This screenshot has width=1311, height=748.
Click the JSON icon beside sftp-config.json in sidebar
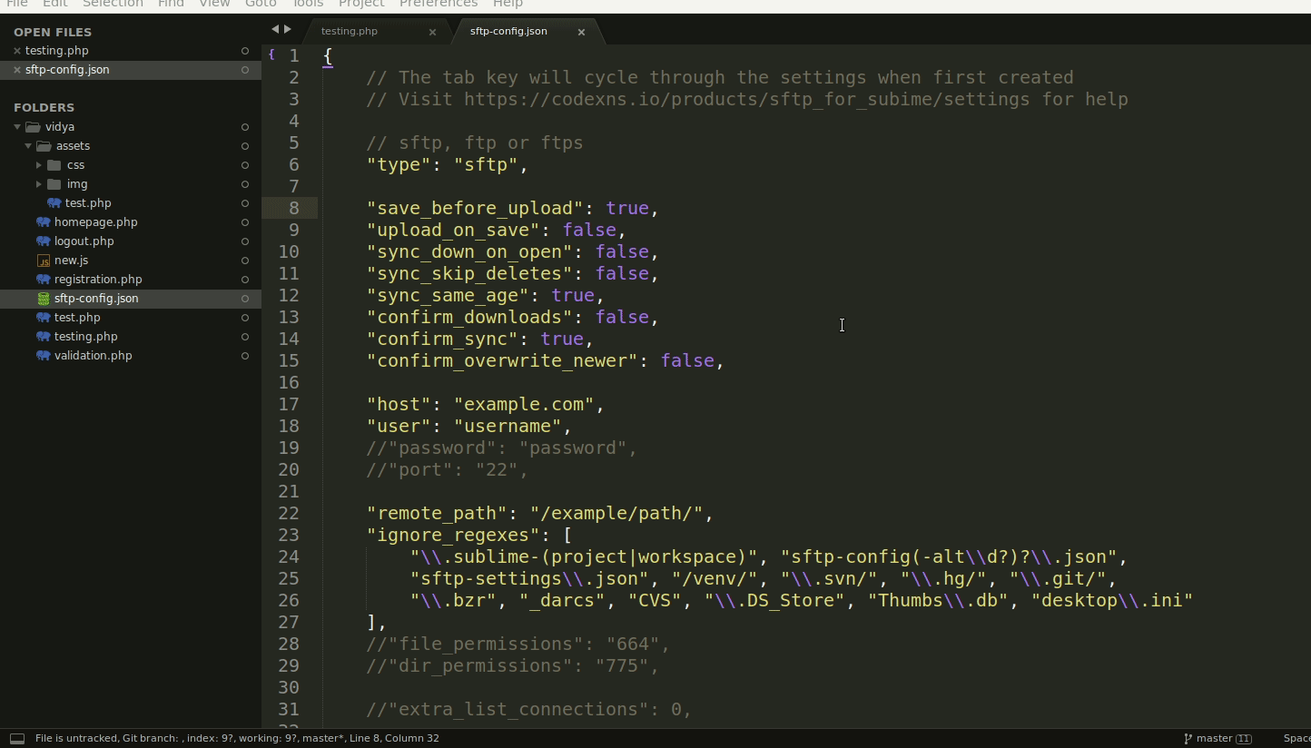pos(43,299)
